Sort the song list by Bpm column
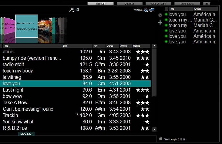The image size is (222, 144). [77, 46]
